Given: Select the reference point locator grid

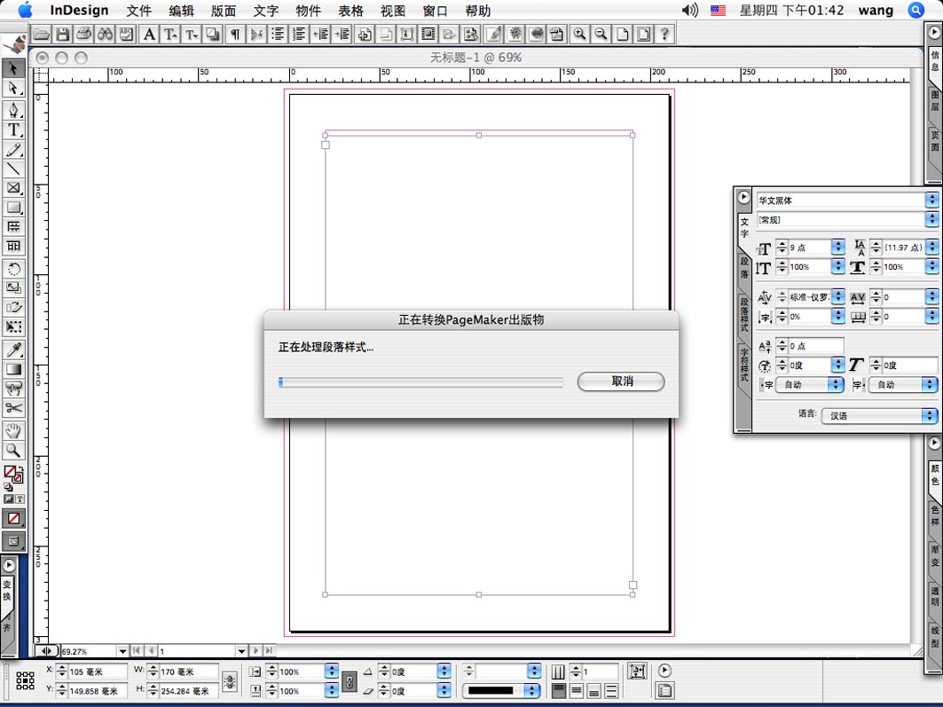Looking at the screenshot, I should (25, 681).
